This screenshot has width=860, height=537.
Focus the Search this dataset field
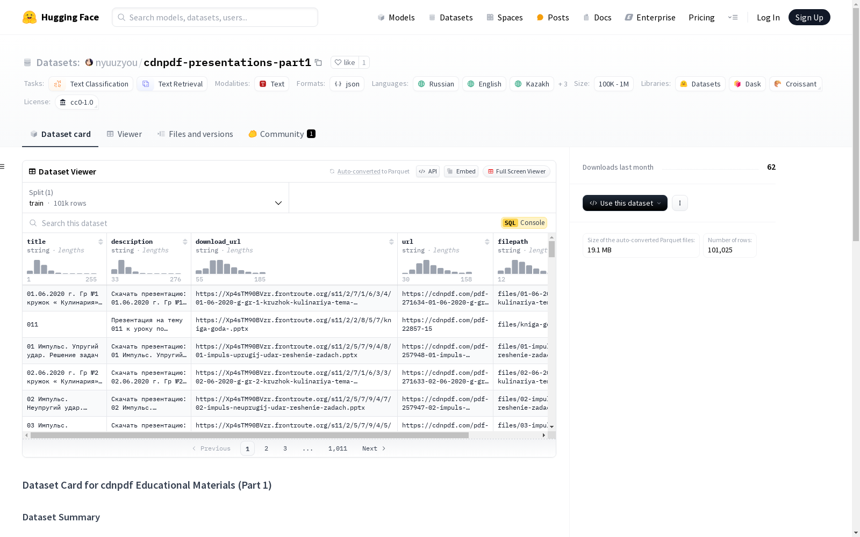(x=262, y=223)
